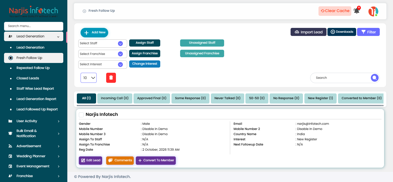Open Lead Followed Up Report

[37, 109]
